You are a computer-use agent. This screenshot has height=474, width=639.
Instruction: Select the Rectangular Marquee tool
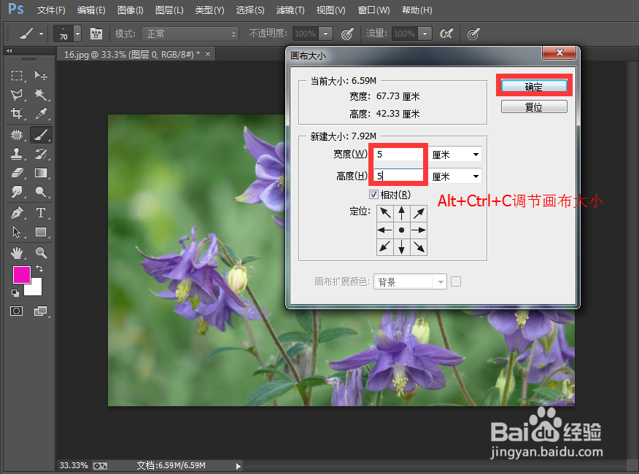click(x=17, y=75)
